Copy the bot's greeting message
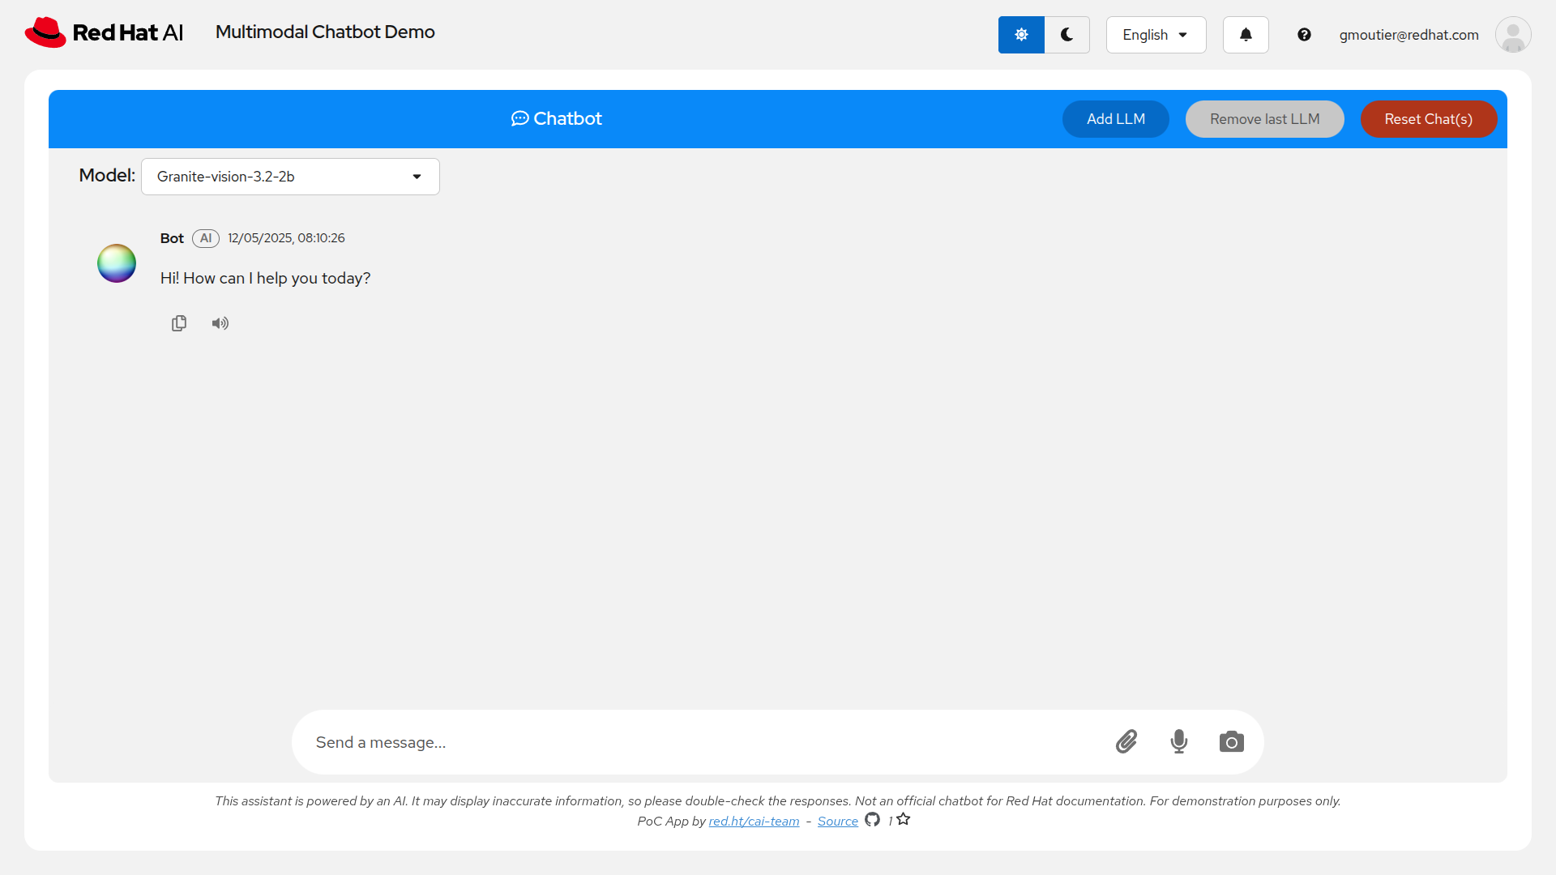The height and width of the screenshot is (875, 1556). tap(179, 323)
